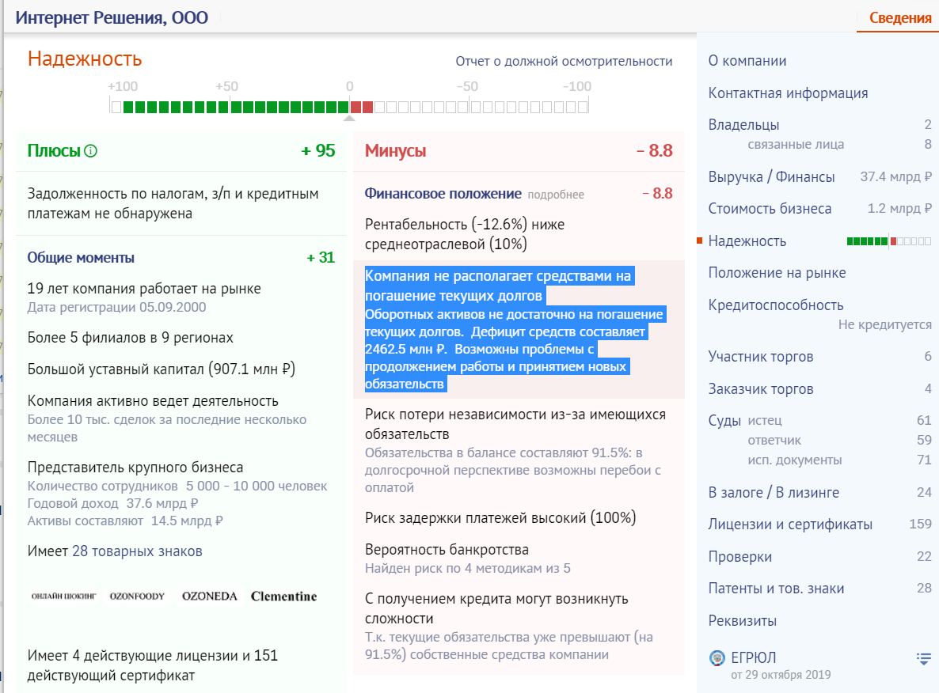Click the Общие моменты heading
This screenshot has height=693, width=939.
[81, 258]
